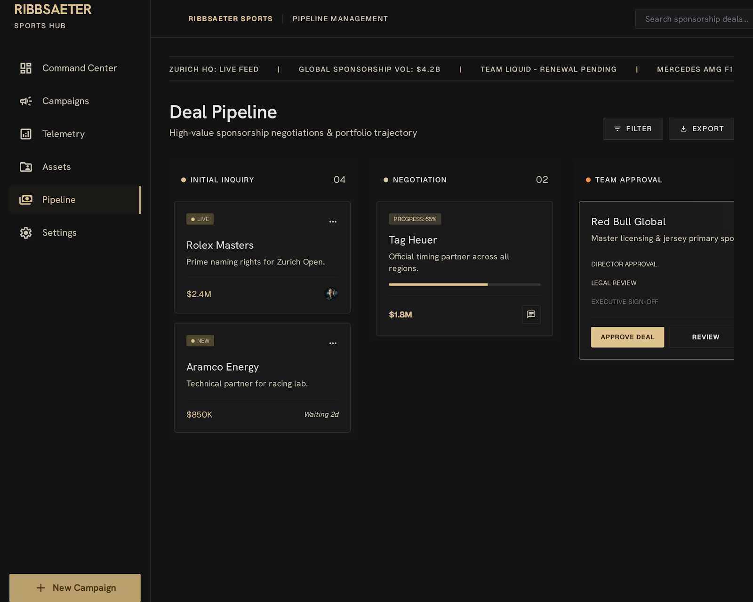Screen dimensions: 753x602
Task: Click the TEAM APPROVAL column header
Action: tap(628, 180)
